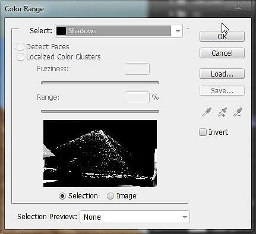Click the Selection Preview: label
The height and width of the screenshot is (234, 256).
(47, 217)
